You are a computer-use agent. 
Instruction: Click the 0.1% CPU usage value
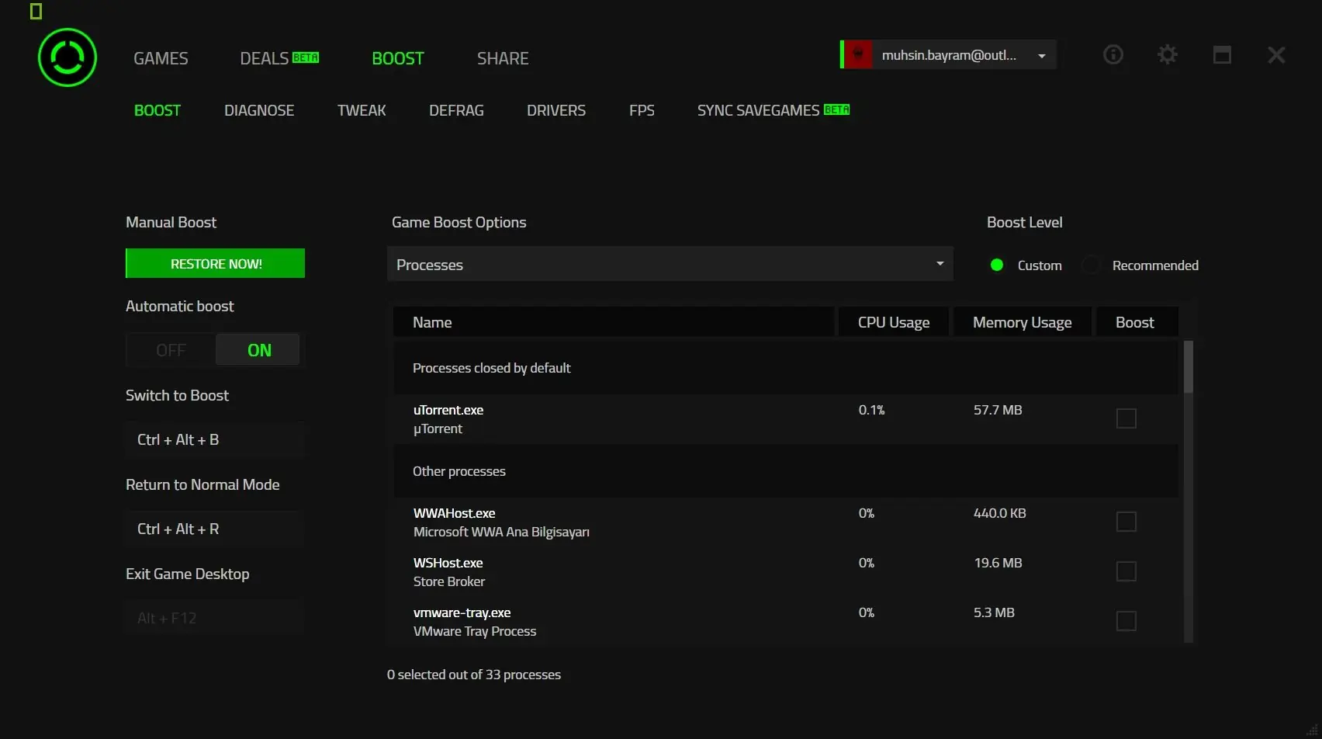pyautogui.click(x=872, y=410)
